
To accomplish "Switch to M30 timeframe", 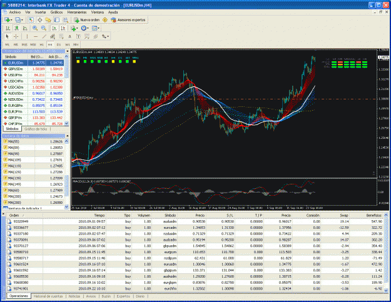I will (x=33, y=44).
